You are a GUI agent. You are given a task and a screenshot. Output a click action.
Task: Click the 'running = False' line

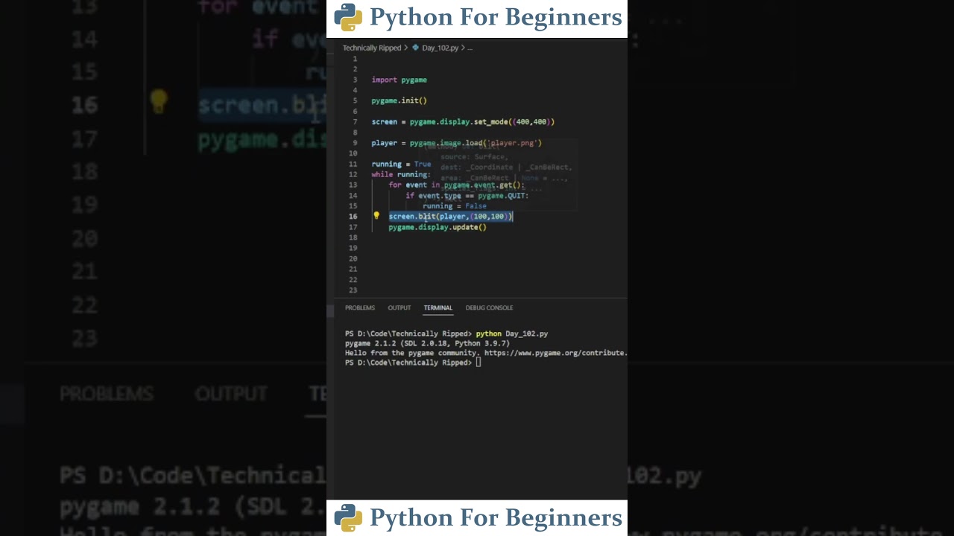pos(455,206)
